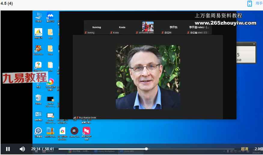Open the white-thumbnail Action video file

click(x=50, y=118)
